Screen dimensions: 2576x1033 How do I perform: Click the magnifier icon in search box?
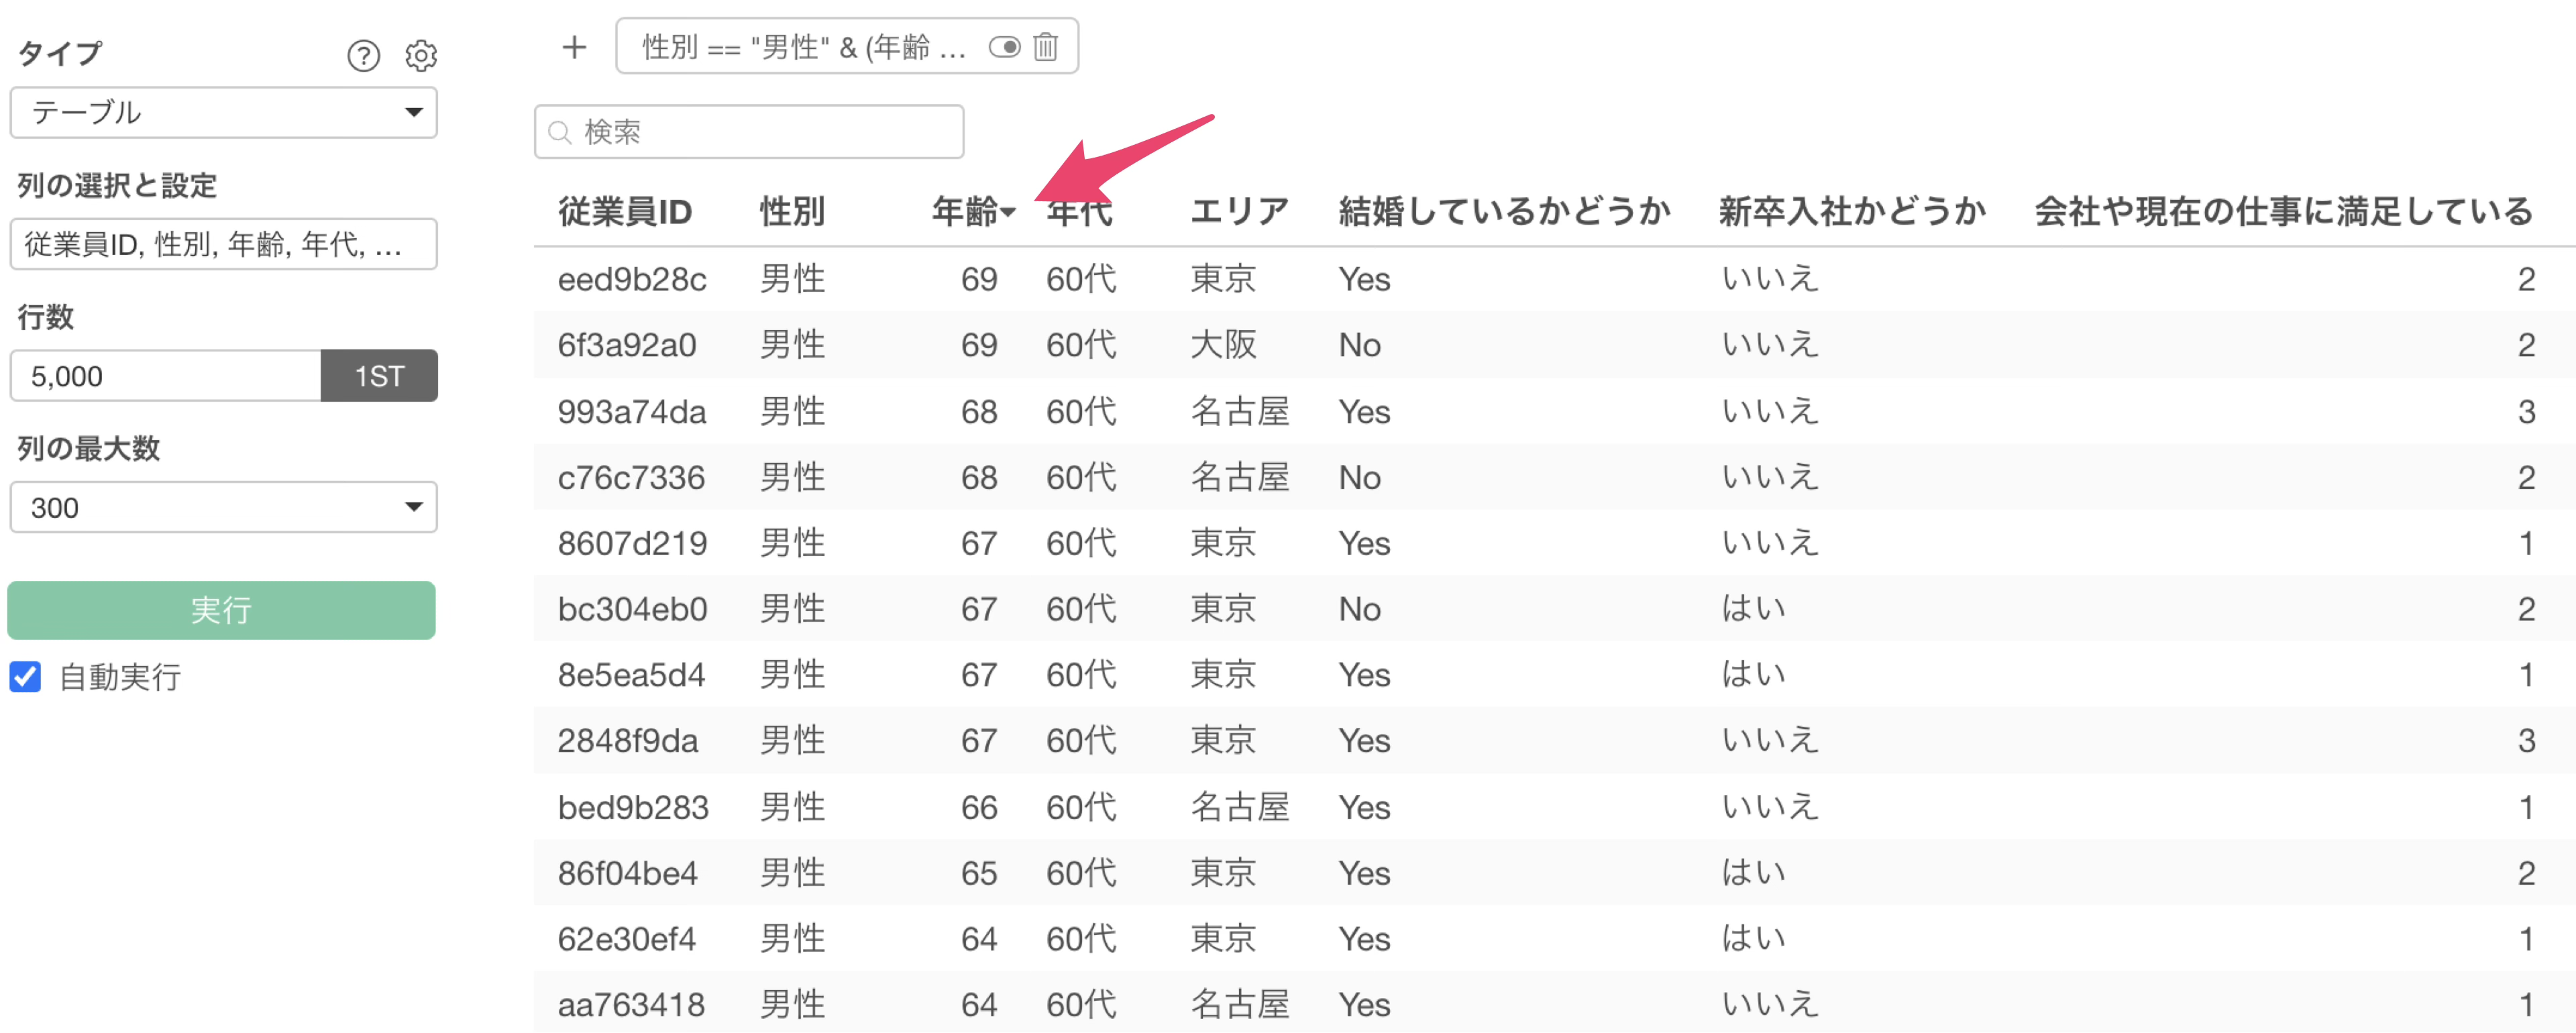560,132
